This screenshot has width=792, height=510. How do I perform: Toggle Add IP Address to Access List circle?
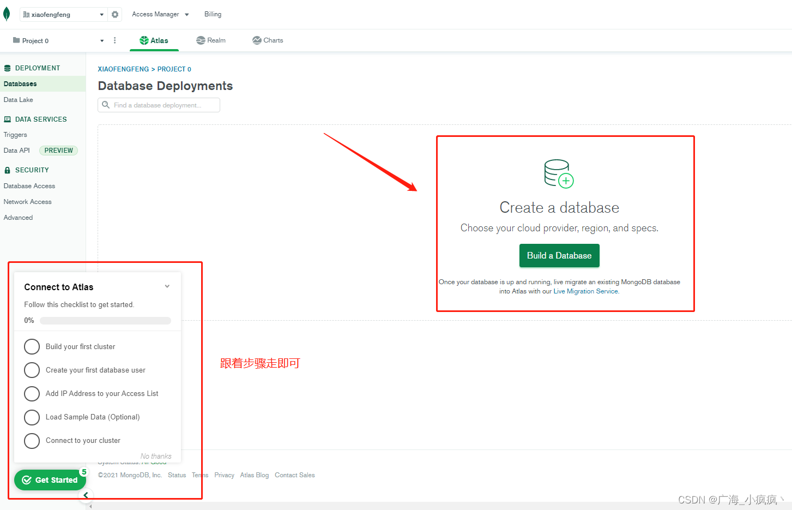(x=32, y=394)
